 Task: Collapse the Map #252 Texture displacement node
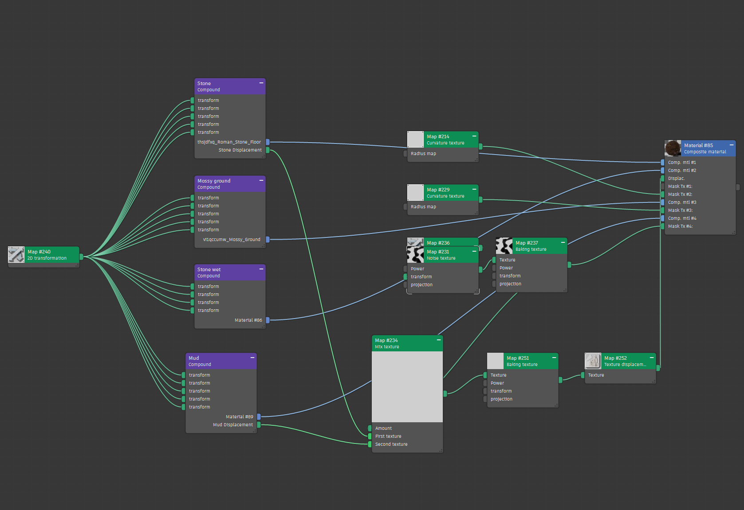click(652, 358)
